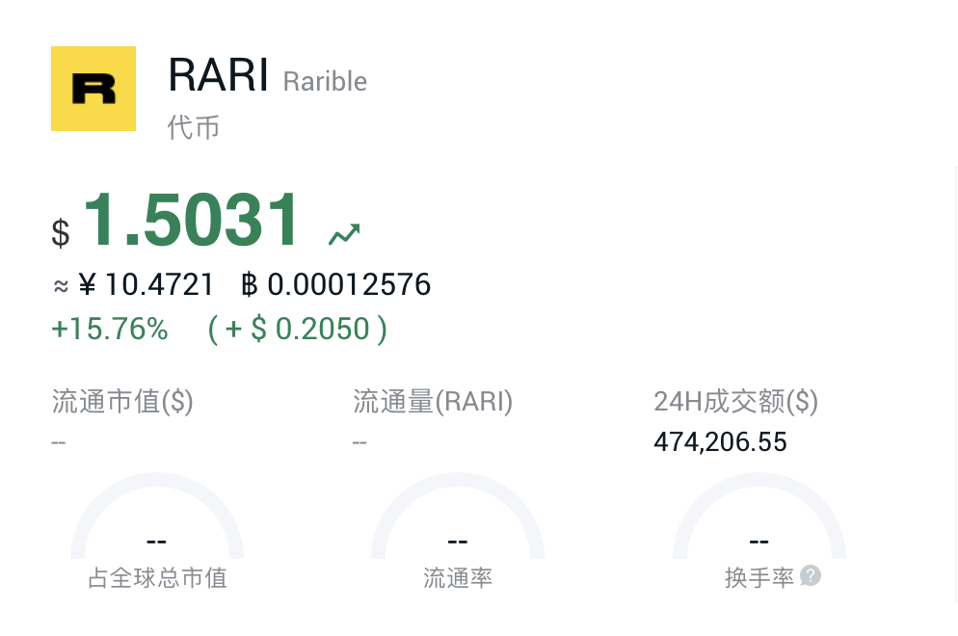
Task: Click the price value 1.5031
Action: [x=191, y=220]
